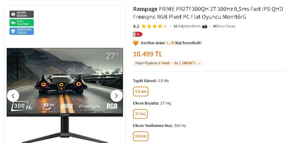
Task: Select the 0.5 ms response time option
Action: [141, 91]
